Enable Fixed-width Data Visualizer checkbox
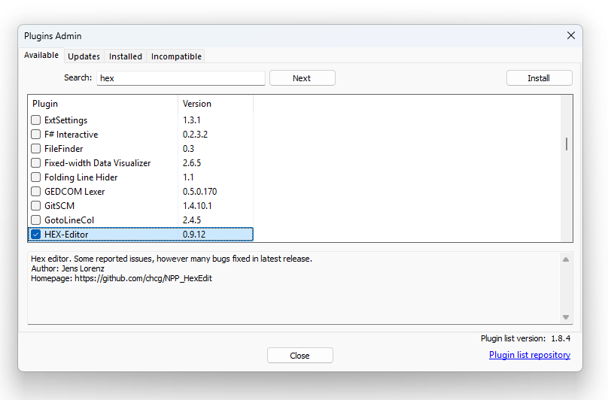The height and width of the screenshot is (400, 608). tap(35, 163)
